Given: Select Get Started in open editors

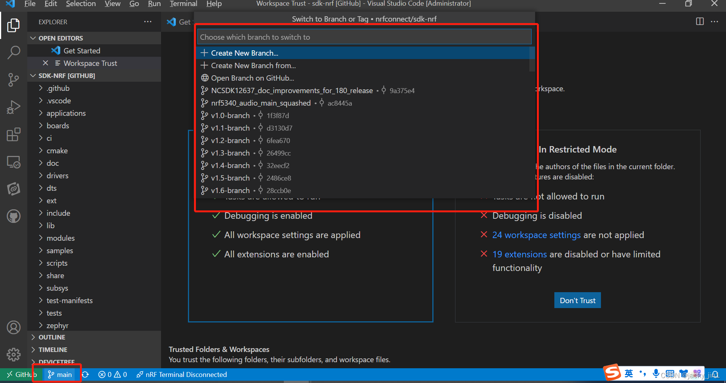Looking at the screenshot, I should pyautogui.click(x=94, y=50).
